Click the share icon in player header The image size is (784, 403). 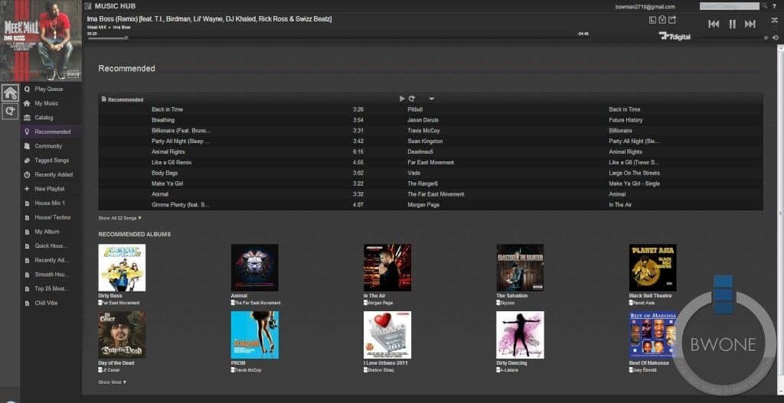[x=672, y=20]
